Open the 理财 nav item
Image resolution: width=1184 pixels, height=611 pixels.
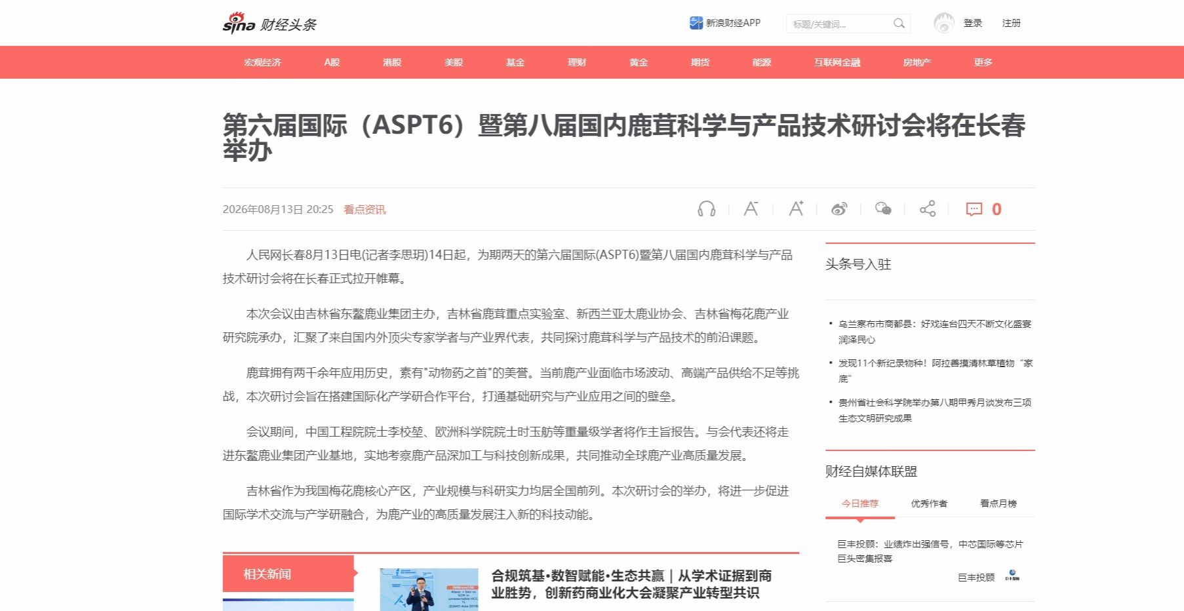click(x=577, y=62)
